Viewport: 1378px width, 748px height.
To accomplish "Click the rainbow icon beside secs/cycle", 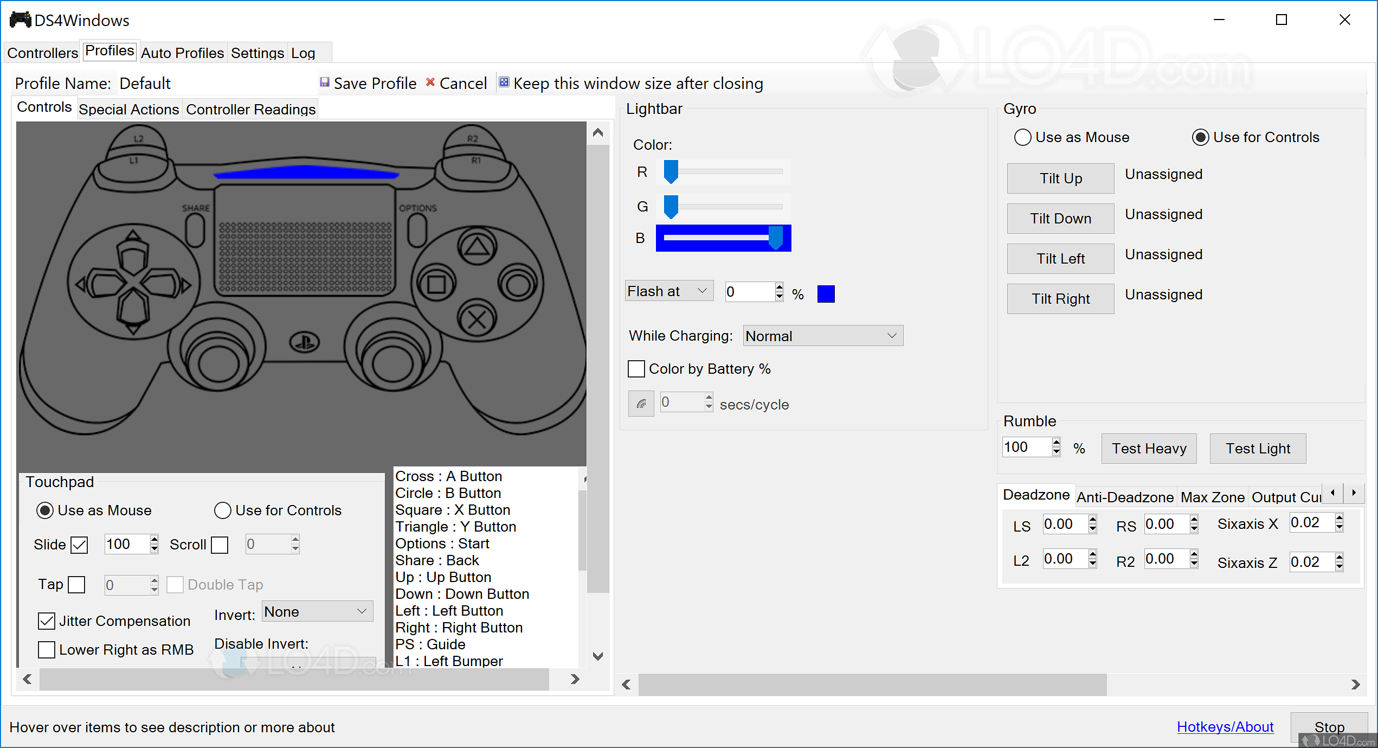I will click(x=641, y=404).
